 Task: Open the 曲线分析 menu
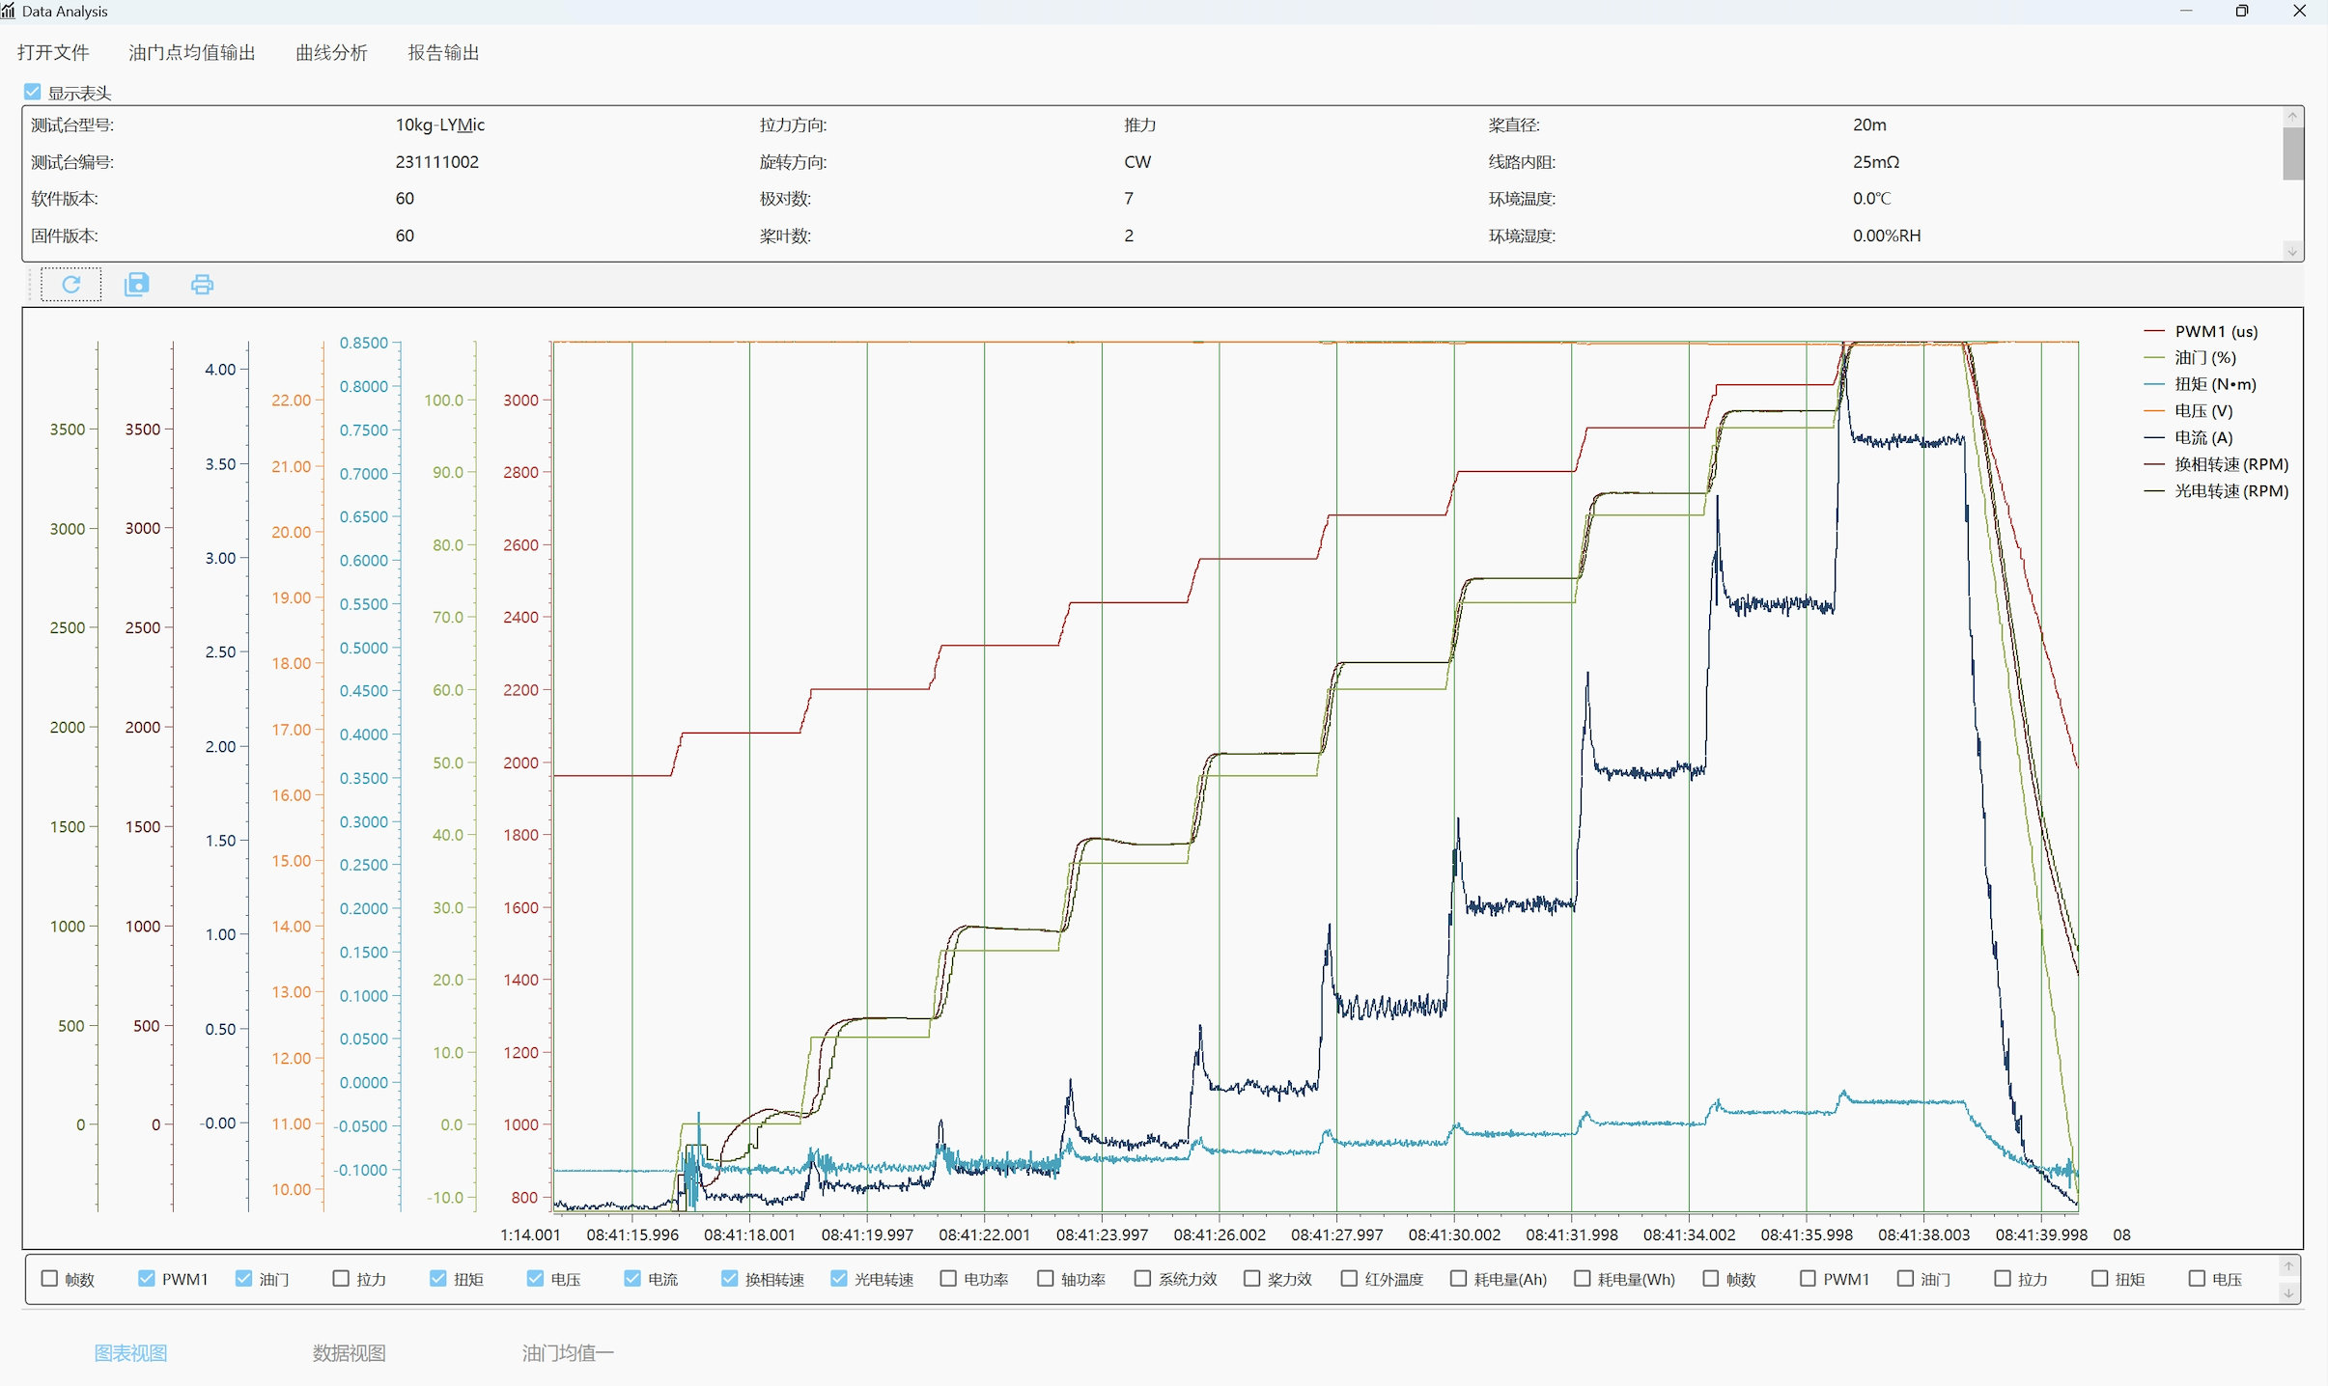point(331,52)
